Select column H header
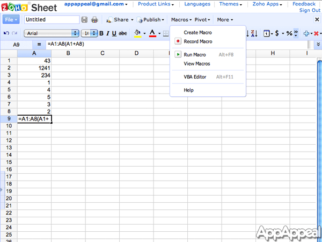322x242 pixels. tap(273, 53)
